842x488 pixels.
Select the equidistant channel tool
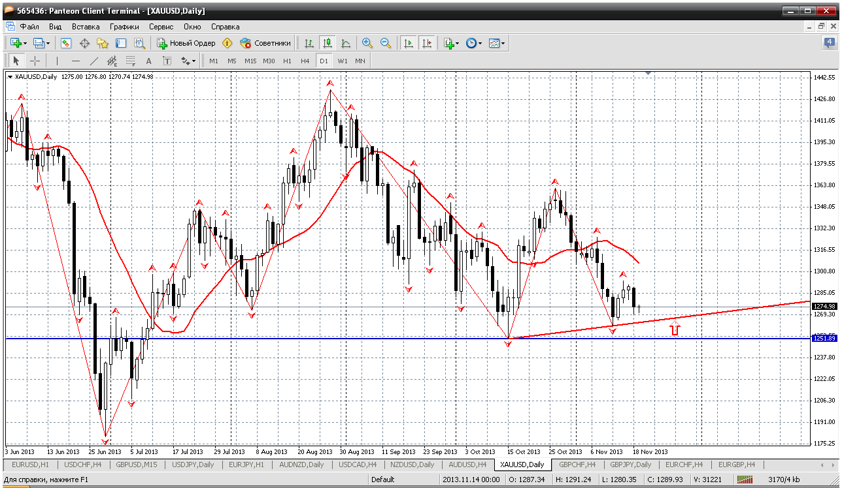click(112, 61)
